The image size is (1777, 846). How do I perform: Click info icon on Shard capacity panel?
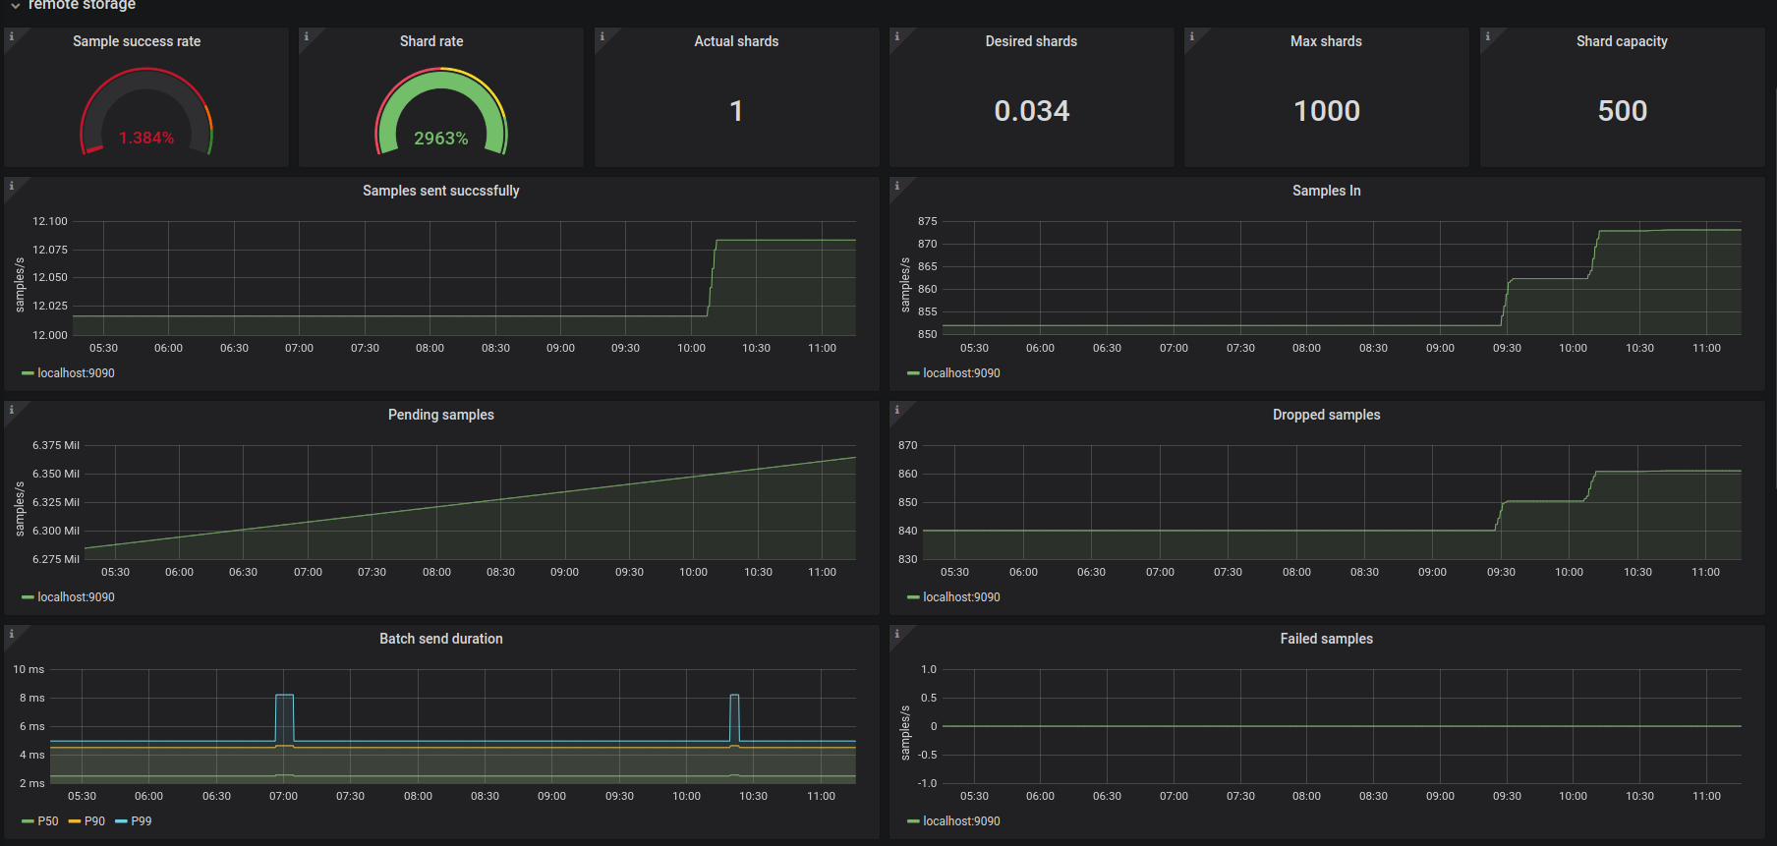1488,36
